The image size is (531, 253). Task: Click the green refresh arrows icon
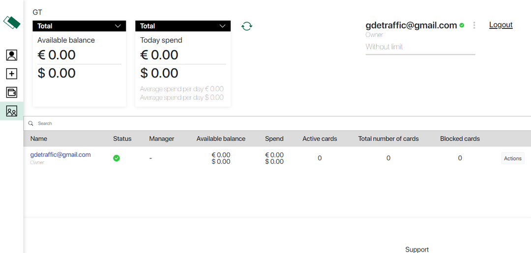(x=247, y=26)
